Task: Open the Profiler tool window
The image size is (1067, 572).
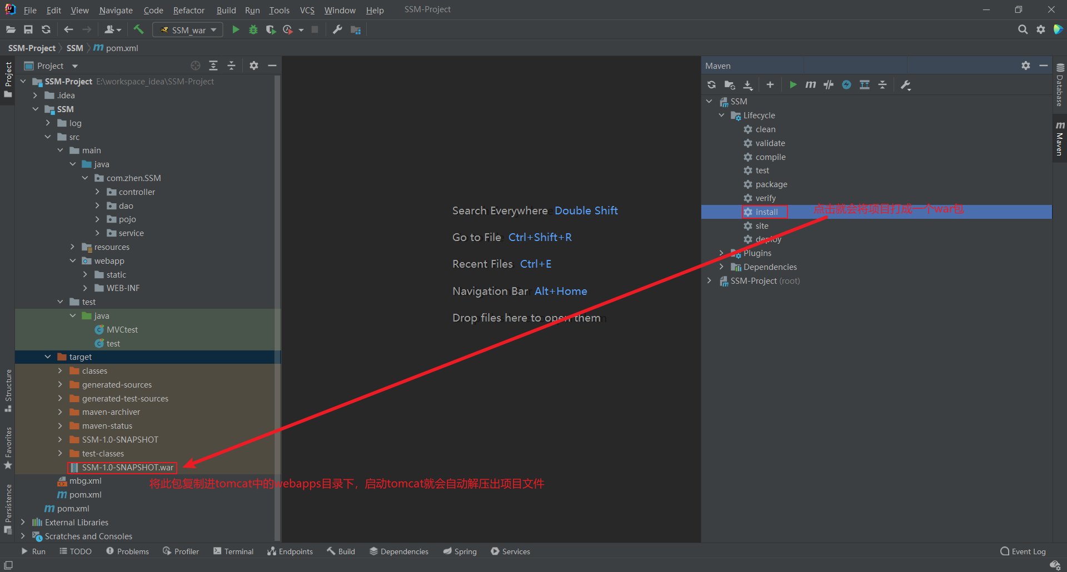Action: (x=181, y=551)
